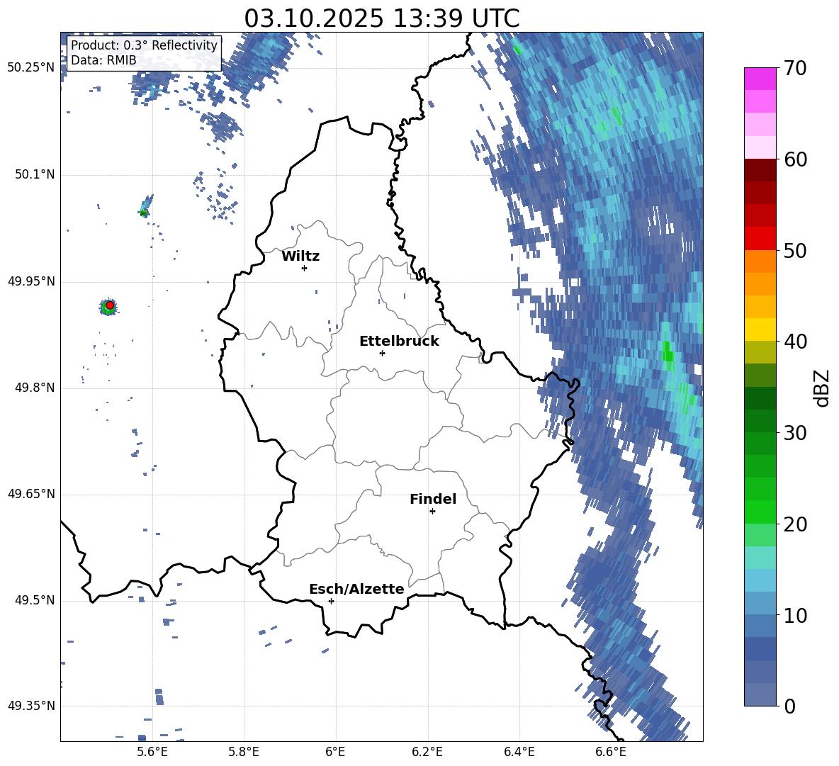Click the dark maroon swatch below 60 dBZ

tap(760, 170)
